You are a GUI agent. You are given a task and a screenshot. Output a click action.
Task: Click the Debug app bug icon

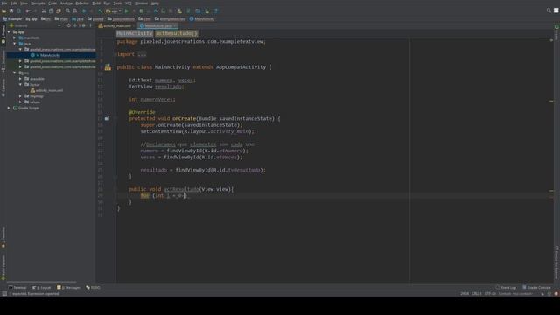[142, 11]
